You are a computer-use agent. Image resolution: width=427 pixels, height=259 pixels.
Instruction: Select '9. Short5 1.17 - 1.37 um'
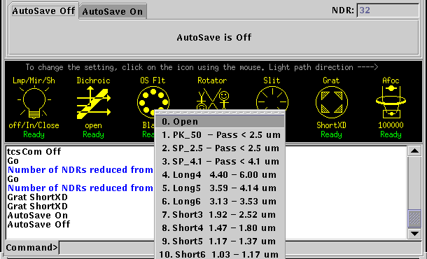220,241
